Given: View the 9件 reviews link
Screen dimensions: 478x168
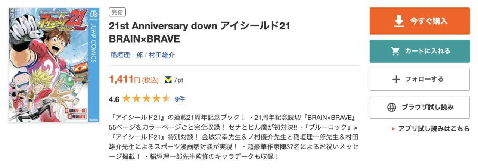Looking at the screenshot, I should (180, 99).
